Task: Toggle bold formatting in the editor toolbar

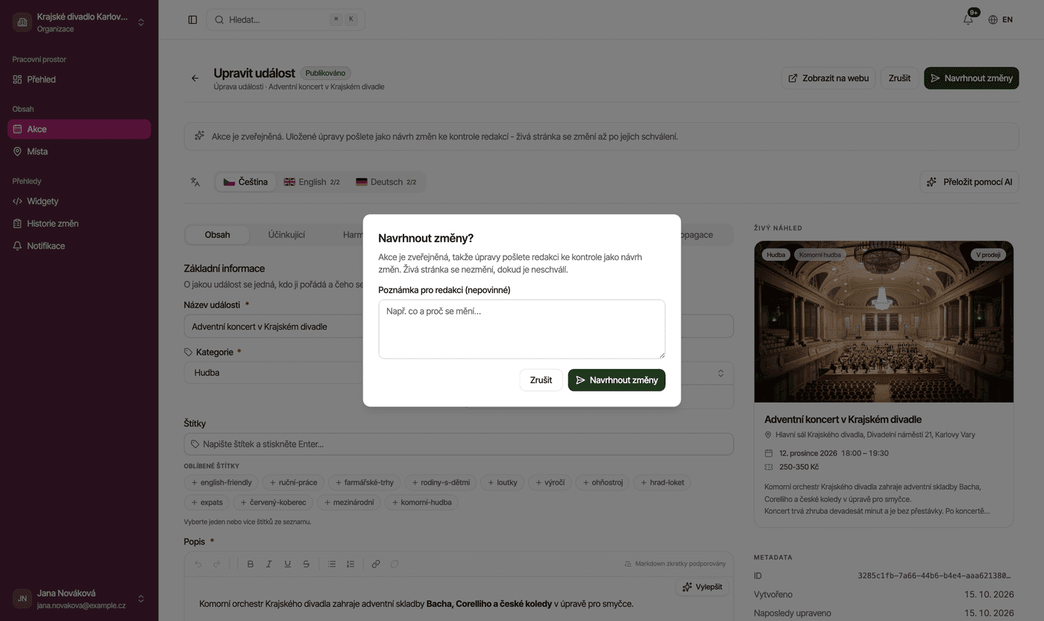Action: 251,564
